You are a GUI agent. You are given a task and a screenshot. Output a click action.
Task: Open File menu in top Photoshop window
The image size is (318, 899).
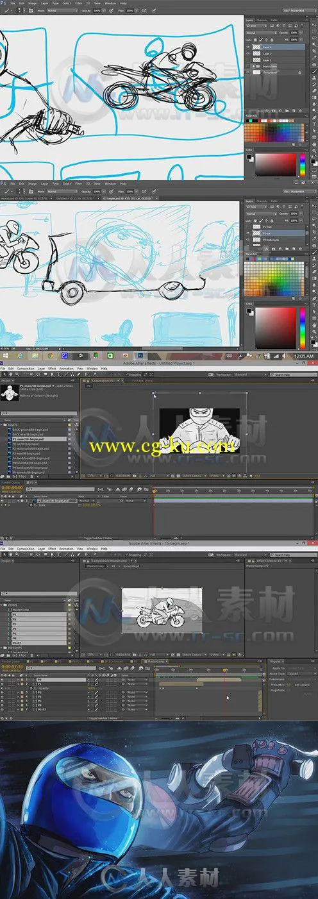pos(13,4)
